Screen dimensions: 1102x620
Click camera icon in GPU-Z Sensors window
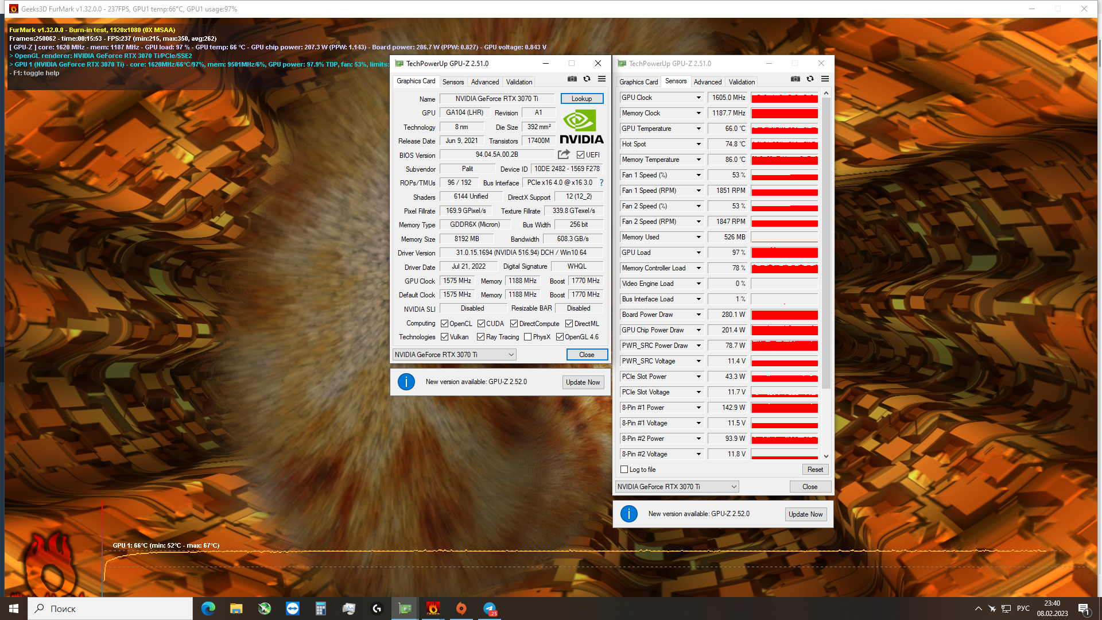[x=796, y=79]
